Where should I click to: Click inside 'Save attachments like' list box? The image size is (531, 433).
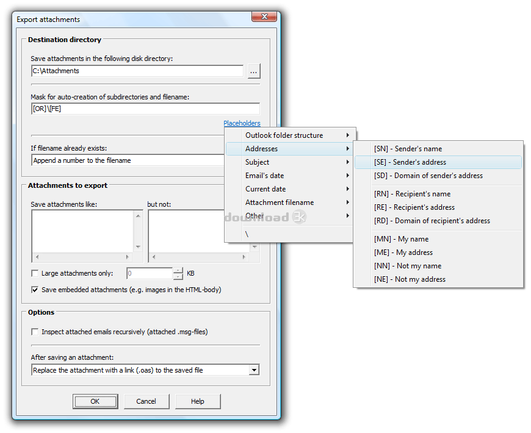[82, 231]
